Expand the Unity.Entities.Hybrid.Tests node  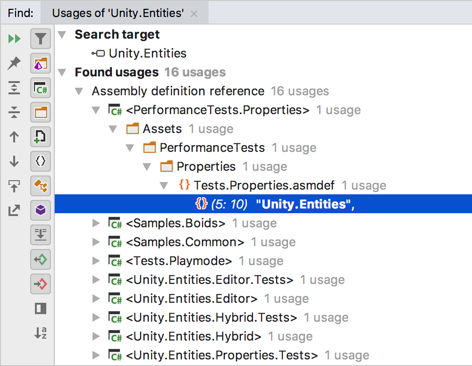coord(96,317)
